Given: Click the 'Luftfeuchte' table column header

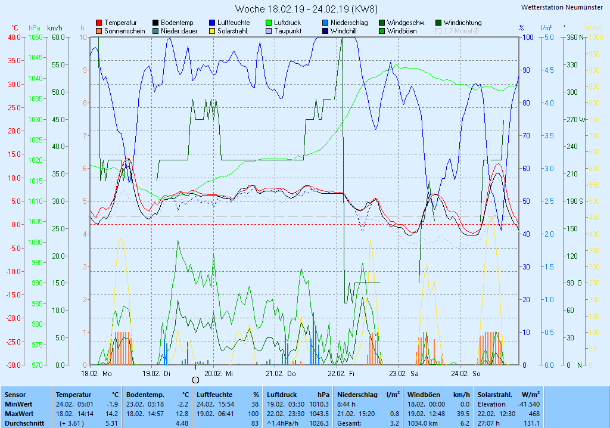Looking at the screenshot, I should pos(214,395).
